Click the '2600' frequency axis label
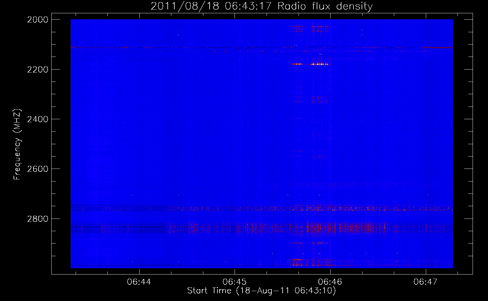Image resolution: width=488 pixels, height=301 pixels. [x=38, y=169]
